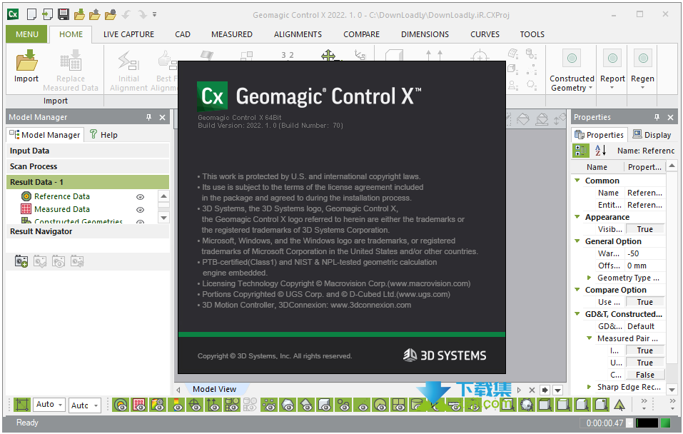This screenshot has width=683, height=434.
Task: Click Properties panel scroll down arrow
Action: click(x=672, y=390)
